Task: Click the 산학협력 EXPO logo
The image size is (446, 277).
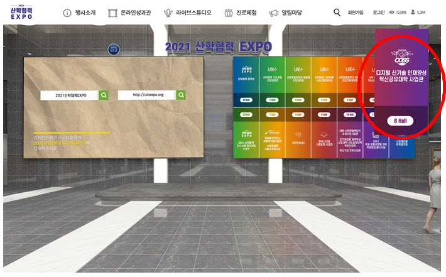Action: pyautogui.click(x=21, y=12)
